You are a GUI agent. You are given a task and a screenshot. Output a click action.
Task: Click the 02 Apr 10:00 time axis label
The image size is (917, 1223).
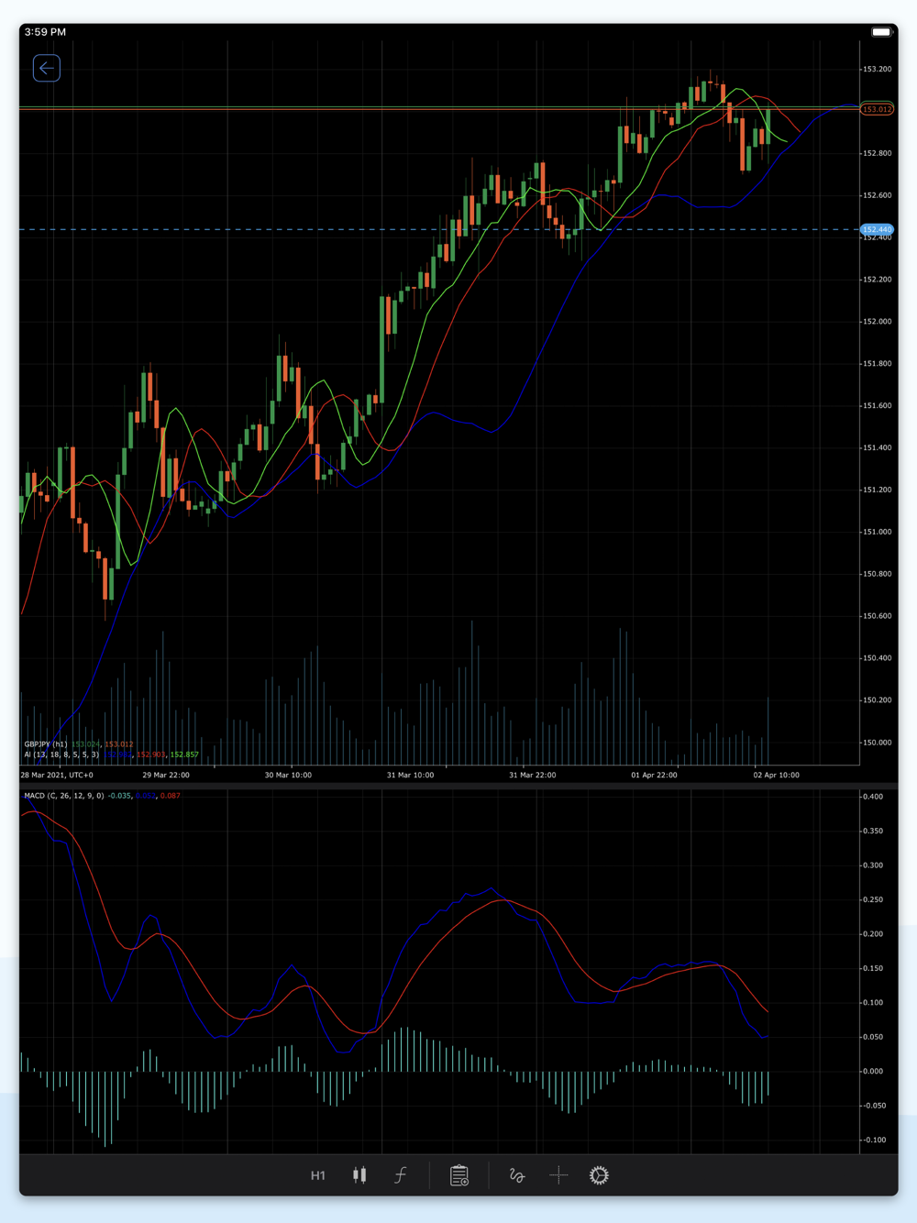[x=776, y=775]
